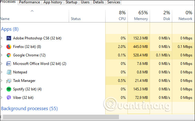Open the Services tab

[x=114, y=2]
